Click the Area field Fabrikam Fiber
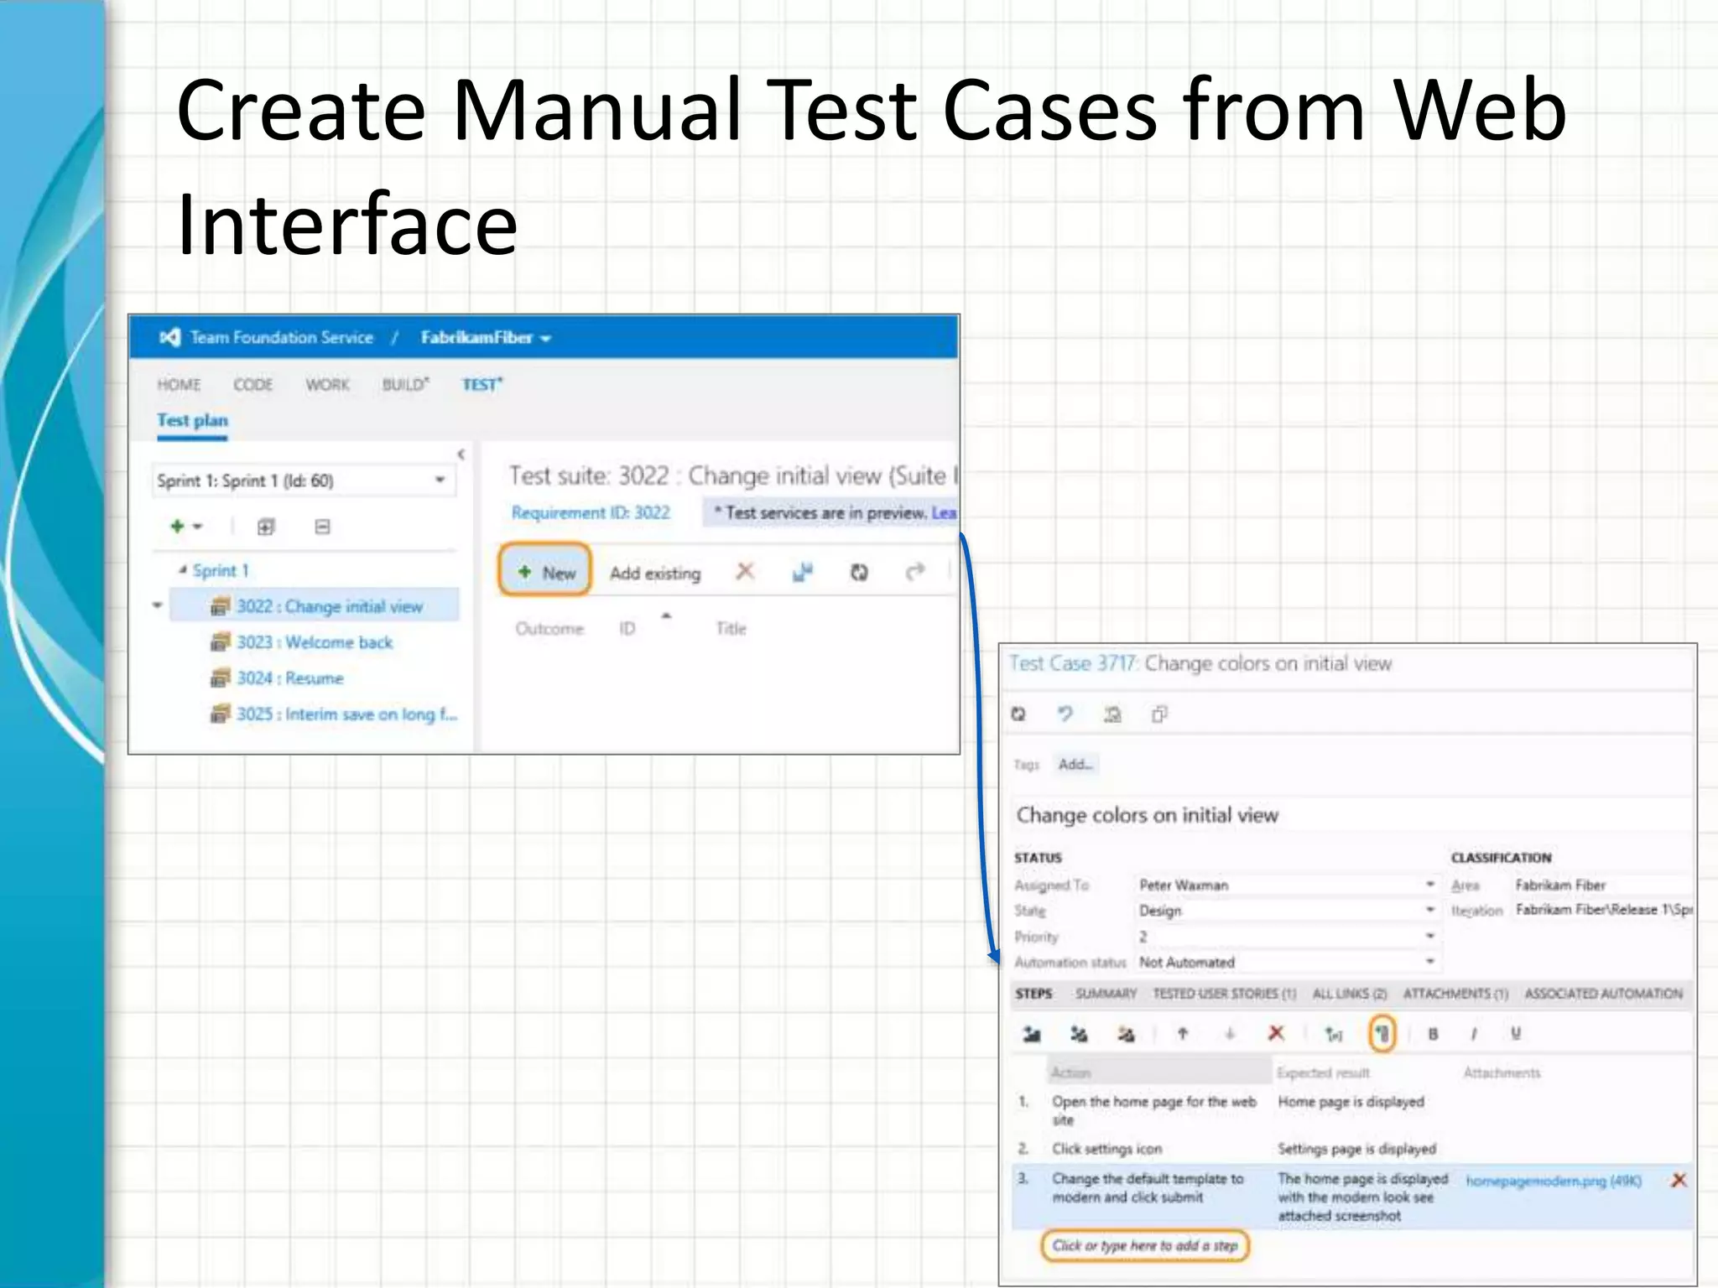1718x1288 pixels. (x=1603, y=885)
